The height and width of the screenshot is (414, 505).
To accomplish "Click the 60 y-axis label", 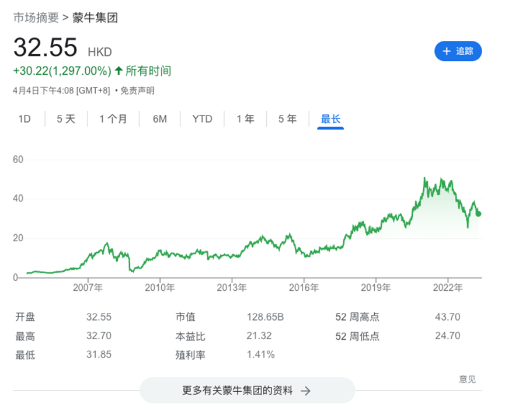I will click(x=18, y=159).
